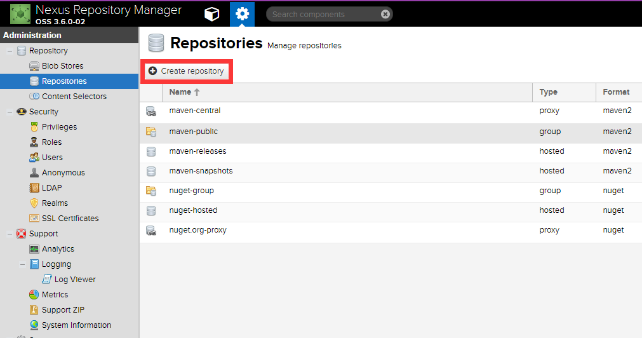Open Metrics from the sidebar

click(55, 295)
